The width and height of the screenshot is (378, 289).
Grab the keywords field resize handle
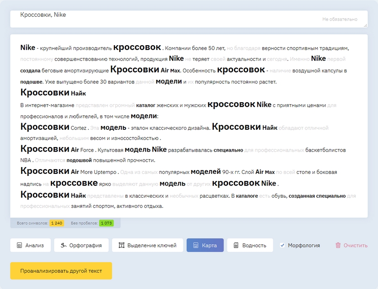click(365, 26)
